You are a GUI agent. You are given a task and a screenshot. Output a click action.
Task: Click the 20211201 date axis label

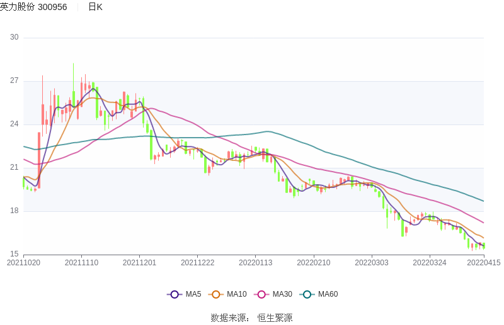click(x=140, y=263)
